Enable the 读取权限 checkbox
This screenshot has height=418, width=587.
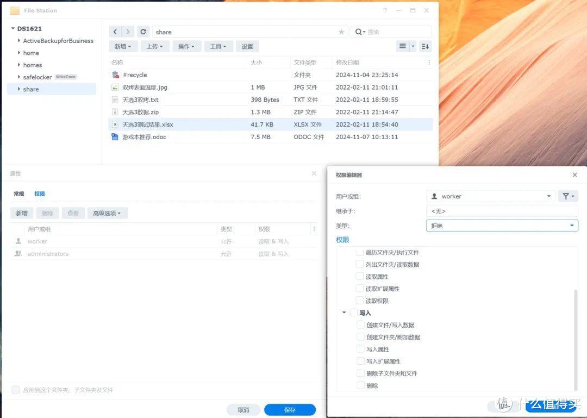(x=360, y=301)
